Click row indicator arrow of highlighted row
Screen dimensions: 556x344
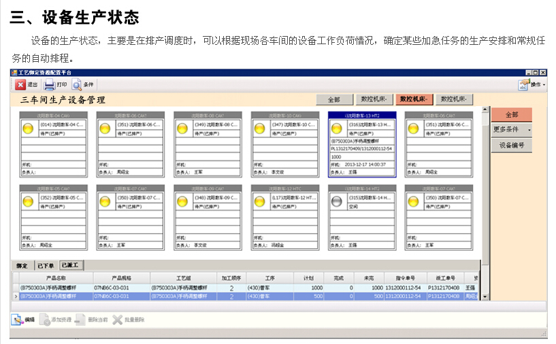(16, 296)
